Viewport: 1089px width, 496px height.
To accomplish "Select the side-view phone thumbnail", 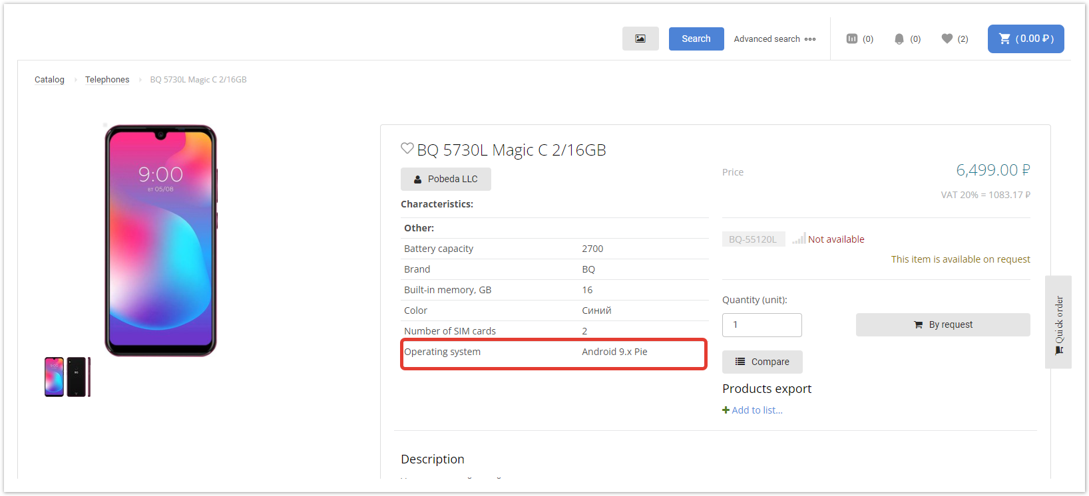I will click(89, 377).
